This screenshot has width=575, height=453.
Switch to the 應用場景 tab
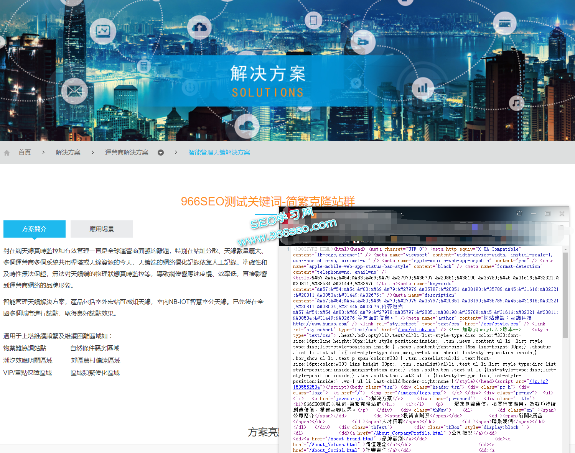(x=102, y=229)
